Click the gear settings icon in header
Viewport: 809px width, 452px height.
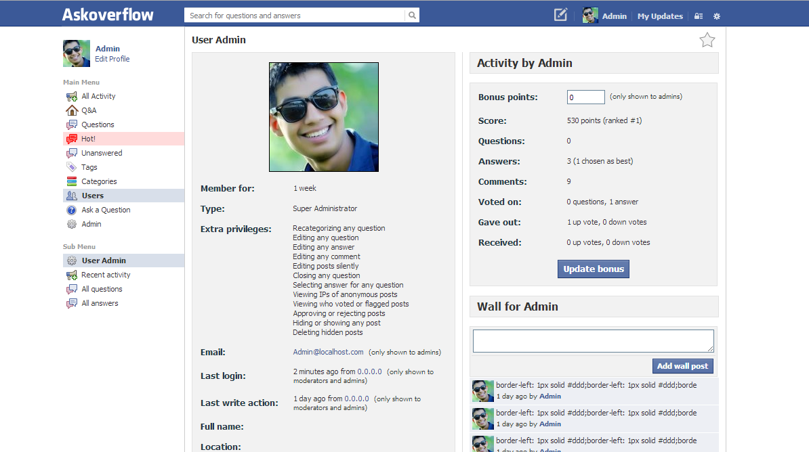(717, 16)
